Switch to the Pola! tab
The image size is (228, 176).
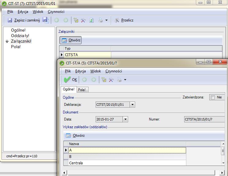click(82, 90)
